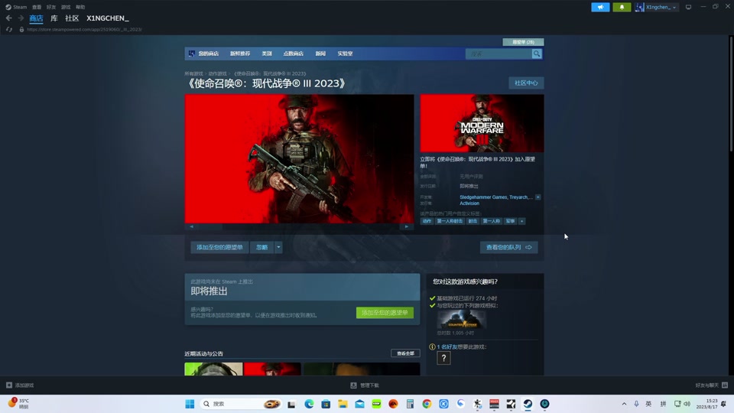Click the screenshot strip left arrow

191,226
